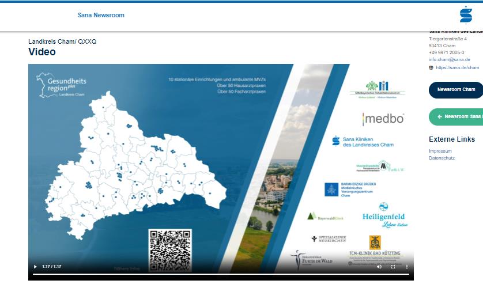Click the Furth im Wald logo
Image resolution: width=483 pixels, height=284 pixels.
[312, 260]
